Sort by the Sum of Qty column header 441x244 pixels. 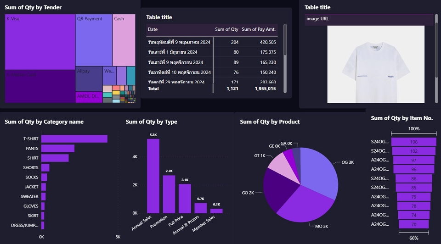[226, 29]
